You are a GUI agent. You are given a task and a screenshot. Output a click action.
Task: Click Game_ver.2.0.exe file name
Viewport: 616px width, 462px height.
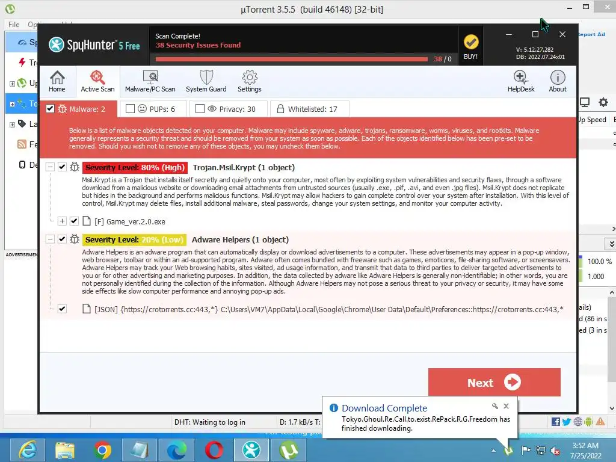135,221
